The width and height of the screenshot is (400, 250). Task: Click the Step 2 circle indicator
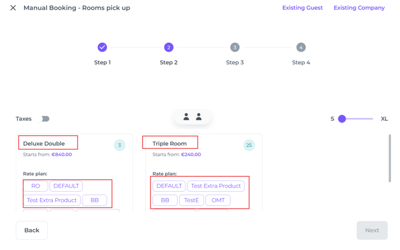tap(168, 47)
